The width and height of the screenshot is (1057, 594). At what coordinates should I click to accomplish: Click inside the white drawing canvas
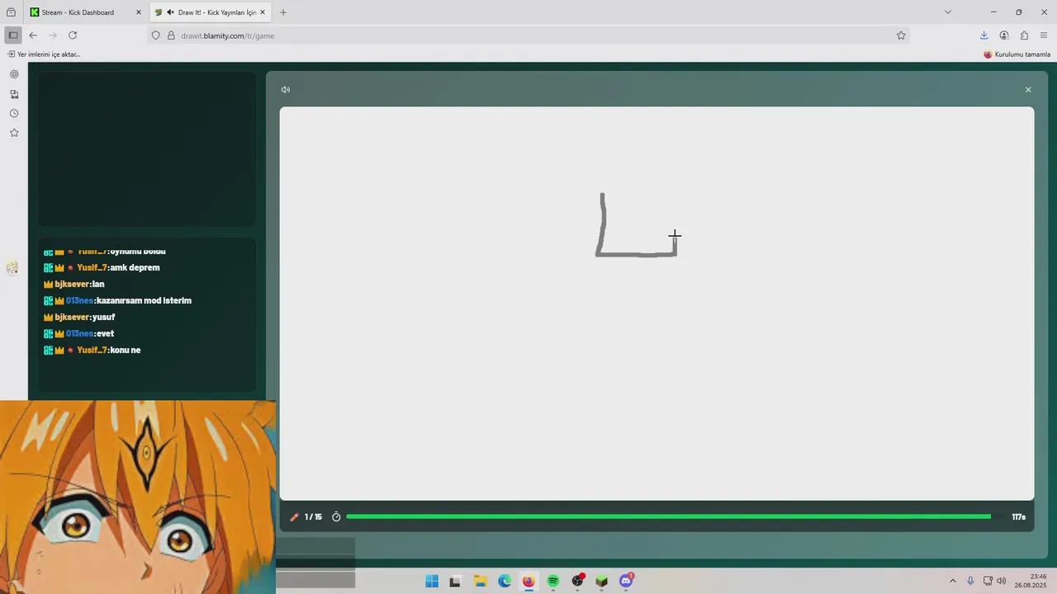tap(656, 304)
